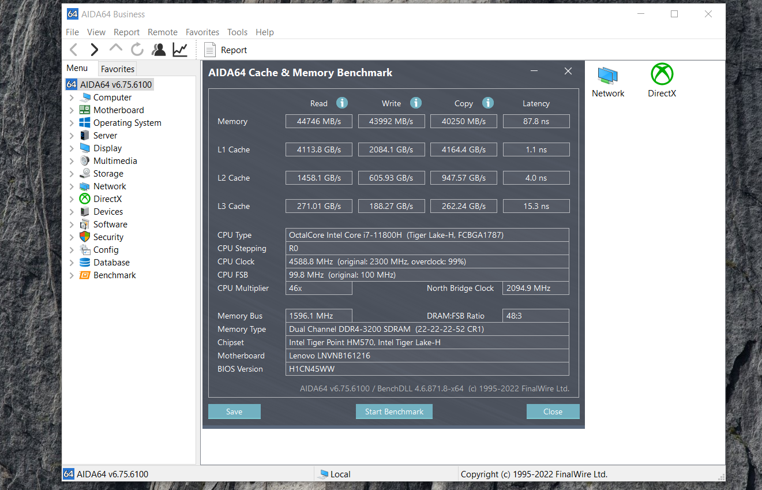Click L3 Cache Copy value 262.24 GB/s
The height and width of the screenshot is (490, 762).
pyautogui.click(x=463, y=206)
